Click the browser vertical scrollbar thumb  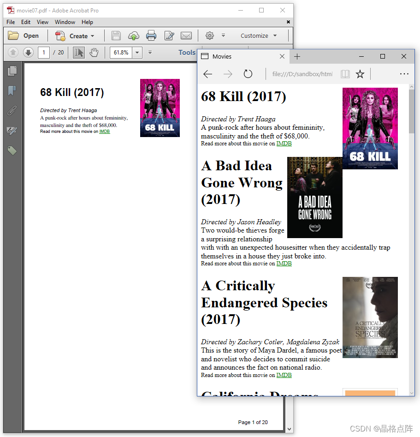click(412, 112)
